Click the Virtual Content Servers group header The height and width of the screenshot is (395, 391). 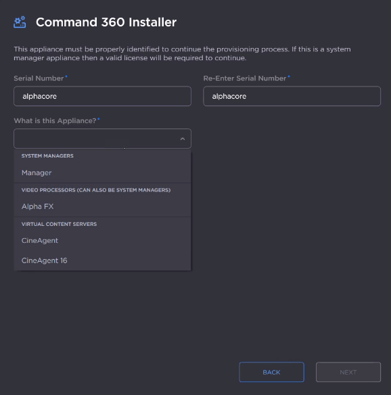59,224
